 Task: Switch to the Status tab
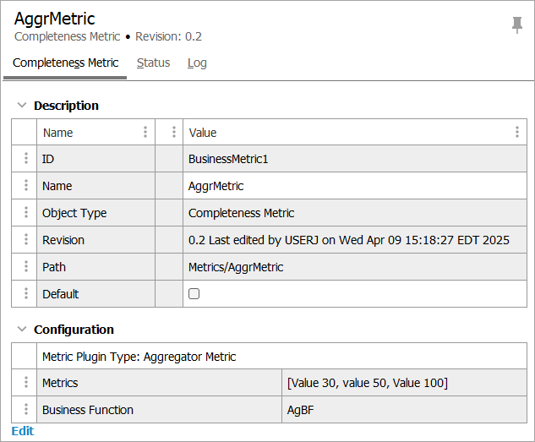point(153,63)
